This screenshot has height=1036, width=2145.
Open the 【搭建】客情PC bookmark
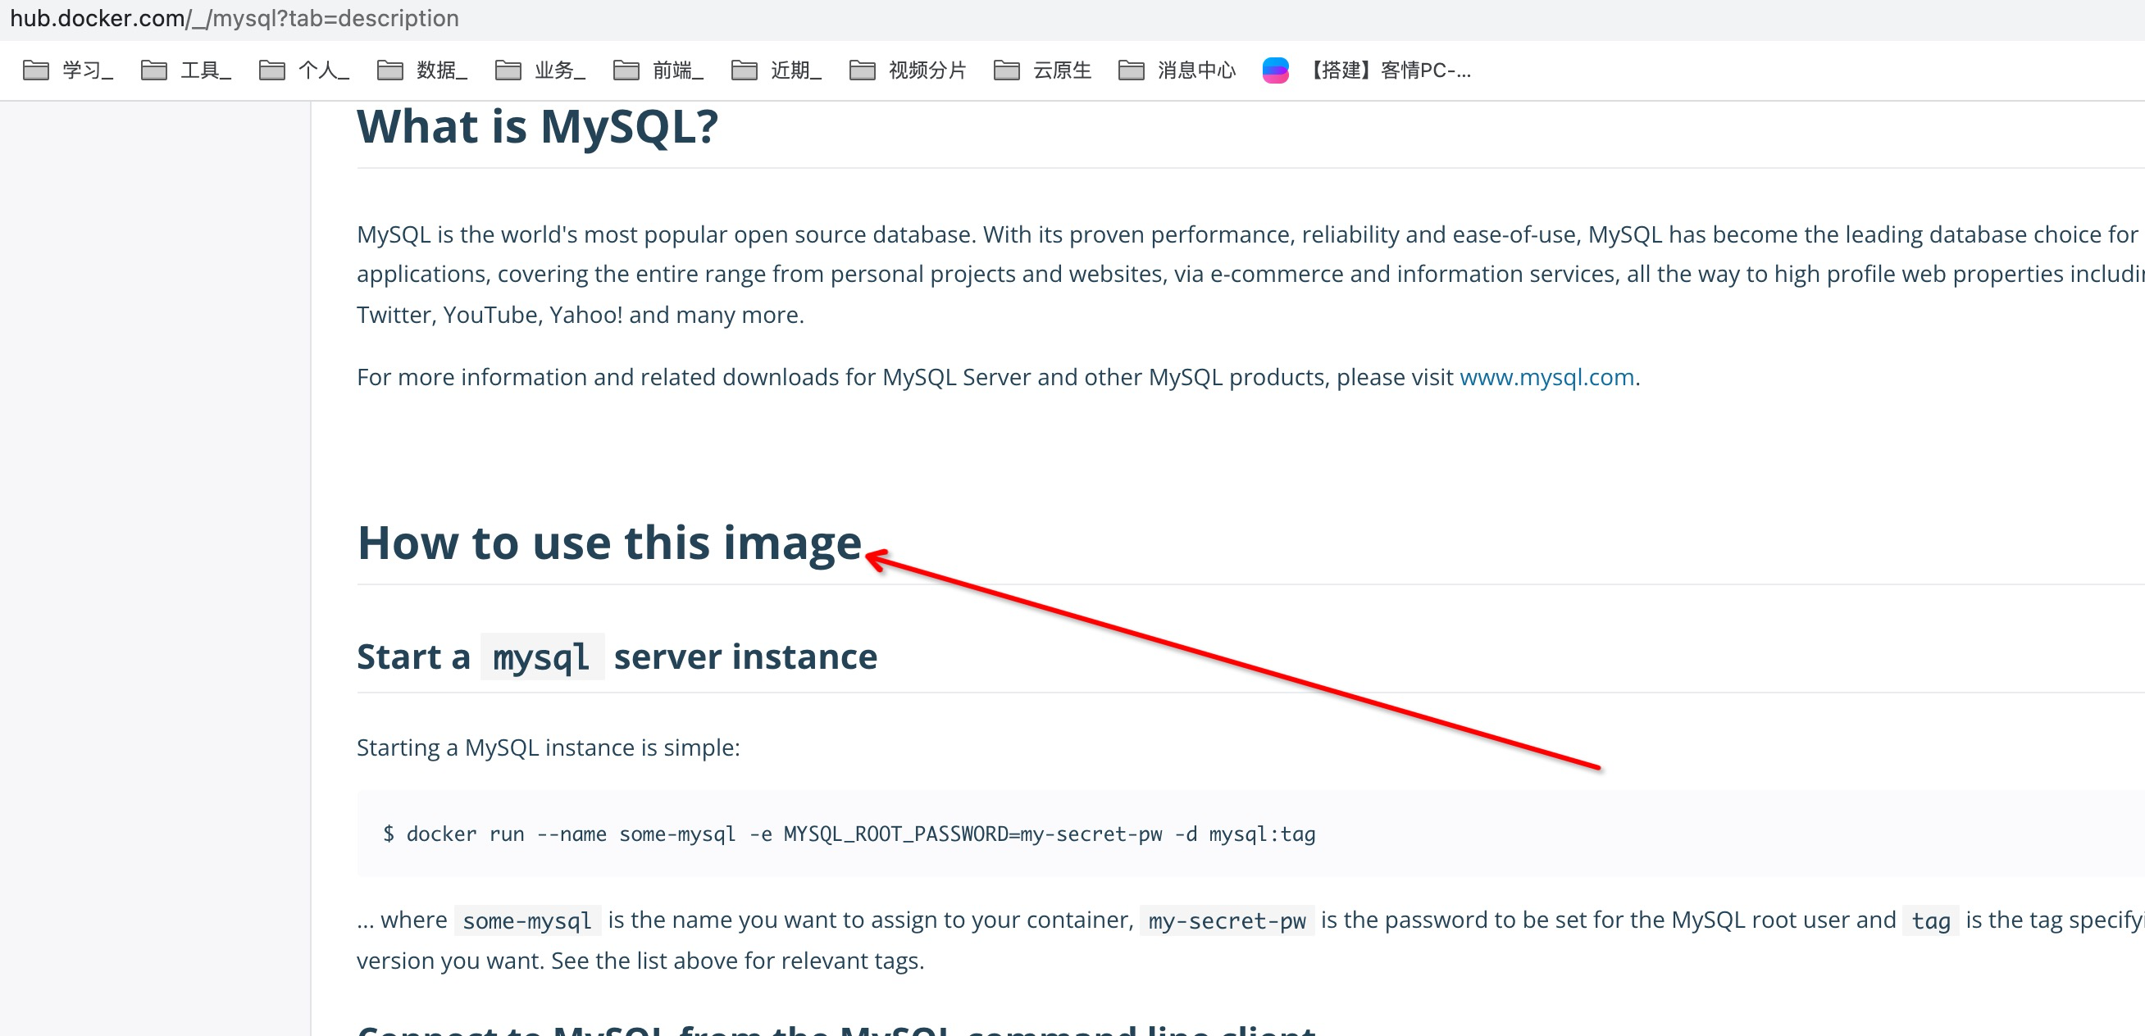(1367, 70)
